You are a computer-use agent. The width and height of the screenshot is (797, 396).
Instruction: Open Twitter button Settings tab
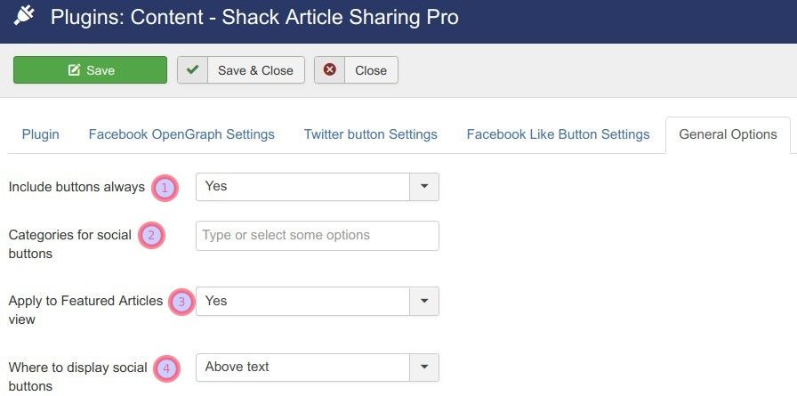point(371,134)
